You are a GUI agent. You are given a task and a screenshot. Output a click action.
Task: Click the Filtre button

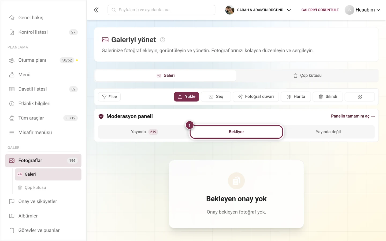(x=109, y=97)
